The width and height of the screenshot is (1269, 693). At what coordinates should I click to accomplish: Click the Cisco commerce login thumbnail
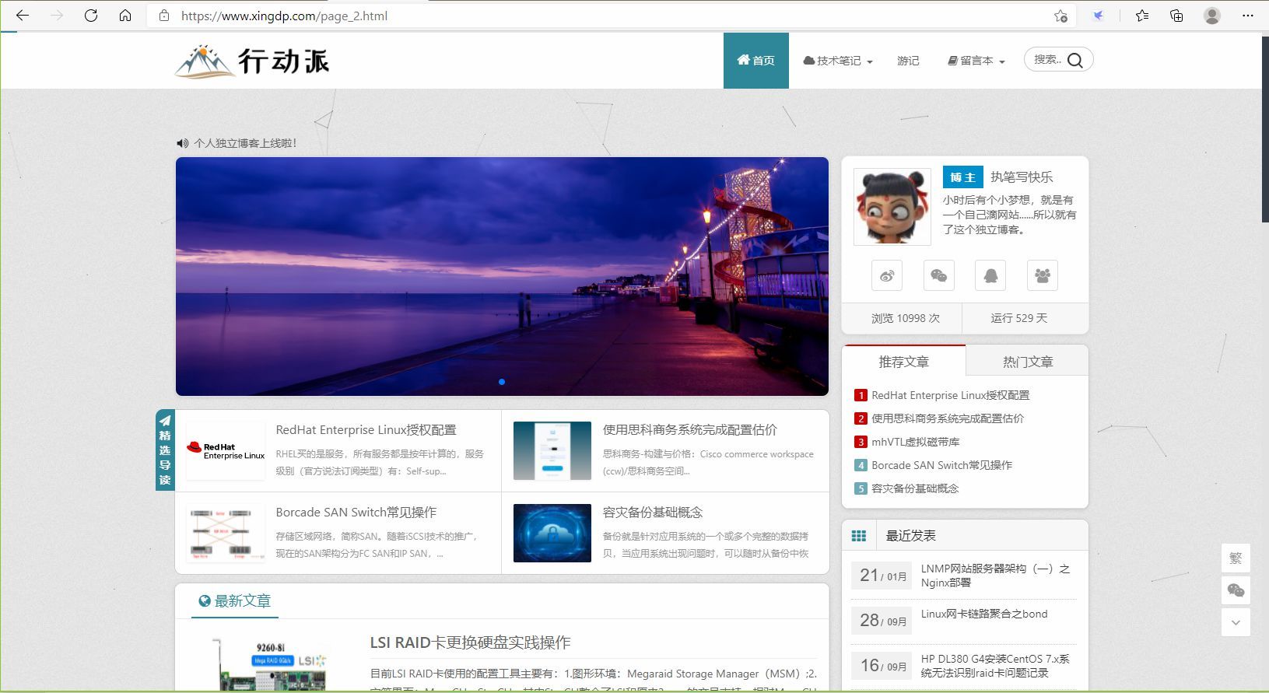tap(552, 450)
